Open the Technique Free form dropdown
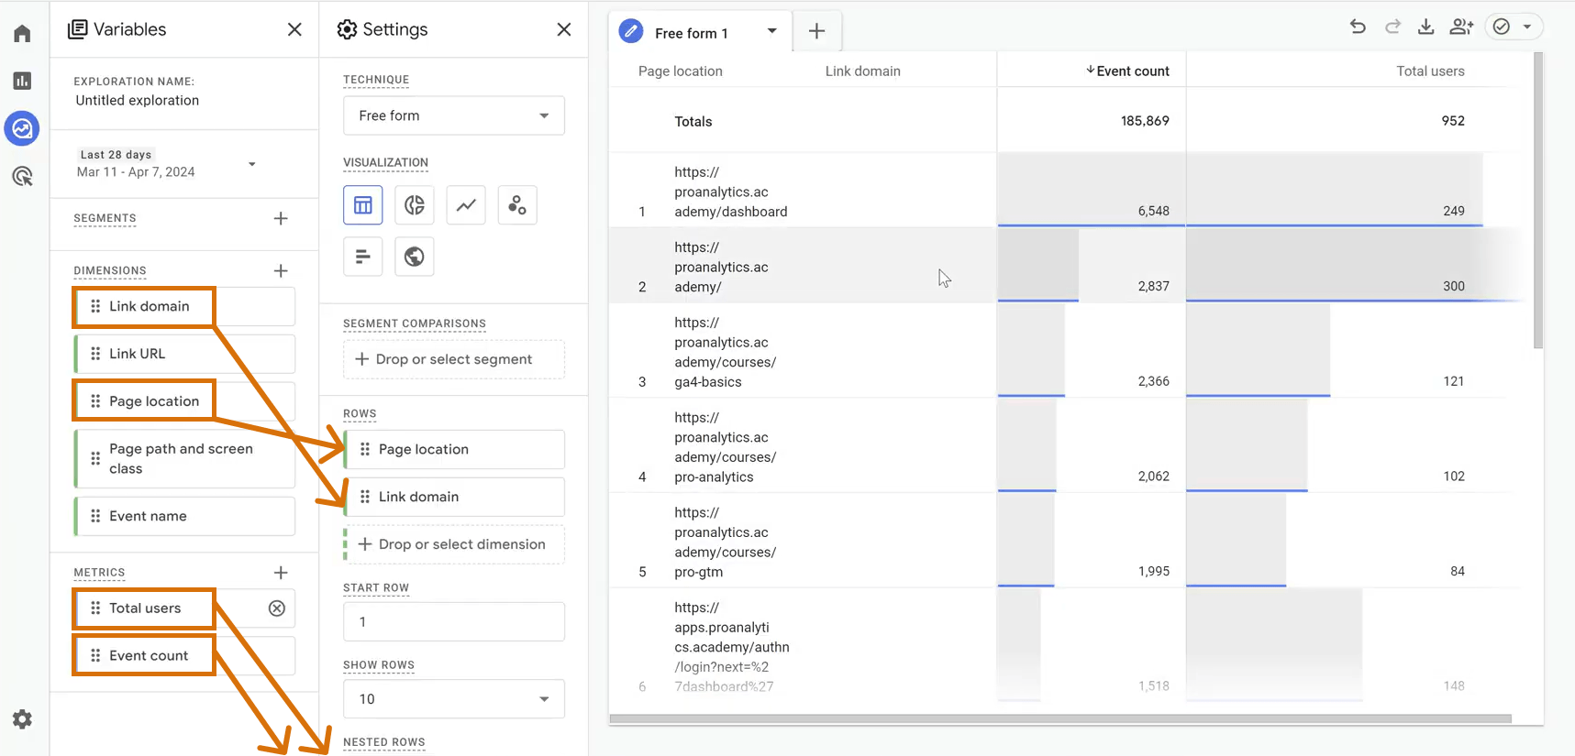This screenshot has width=1575, height=756. tap(454, 115)
